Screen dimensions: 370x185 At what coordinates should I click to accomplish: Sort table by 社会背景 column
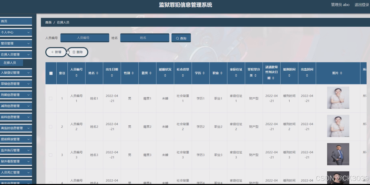(183, 76)
